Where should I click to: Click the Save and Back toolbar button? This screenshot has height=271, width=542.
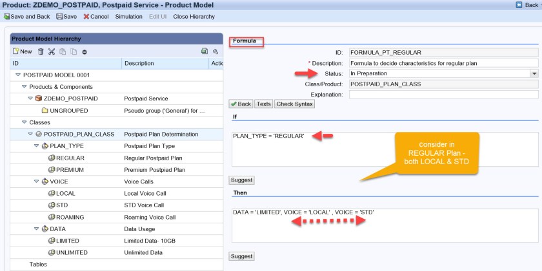[27, 17]
